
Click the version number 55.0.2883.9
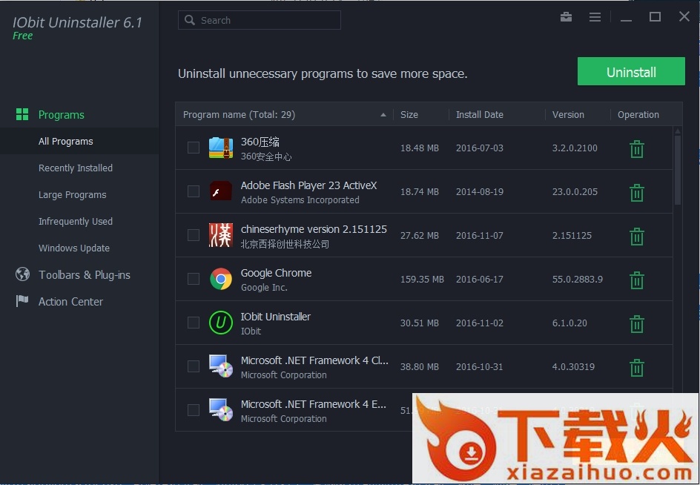click(578, 280)
